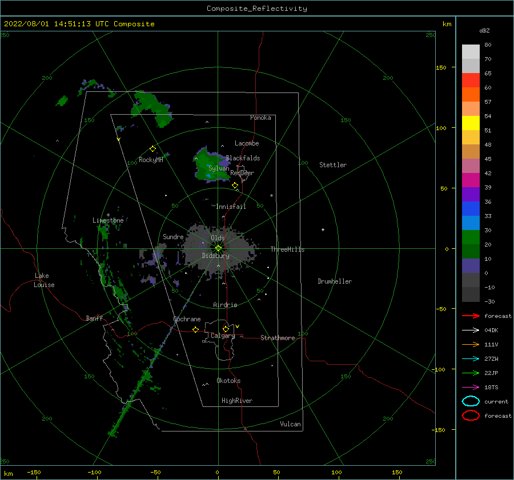Click the Stettler town label
The width and height of the screenshot is (514, 480).
click(333, 165)
